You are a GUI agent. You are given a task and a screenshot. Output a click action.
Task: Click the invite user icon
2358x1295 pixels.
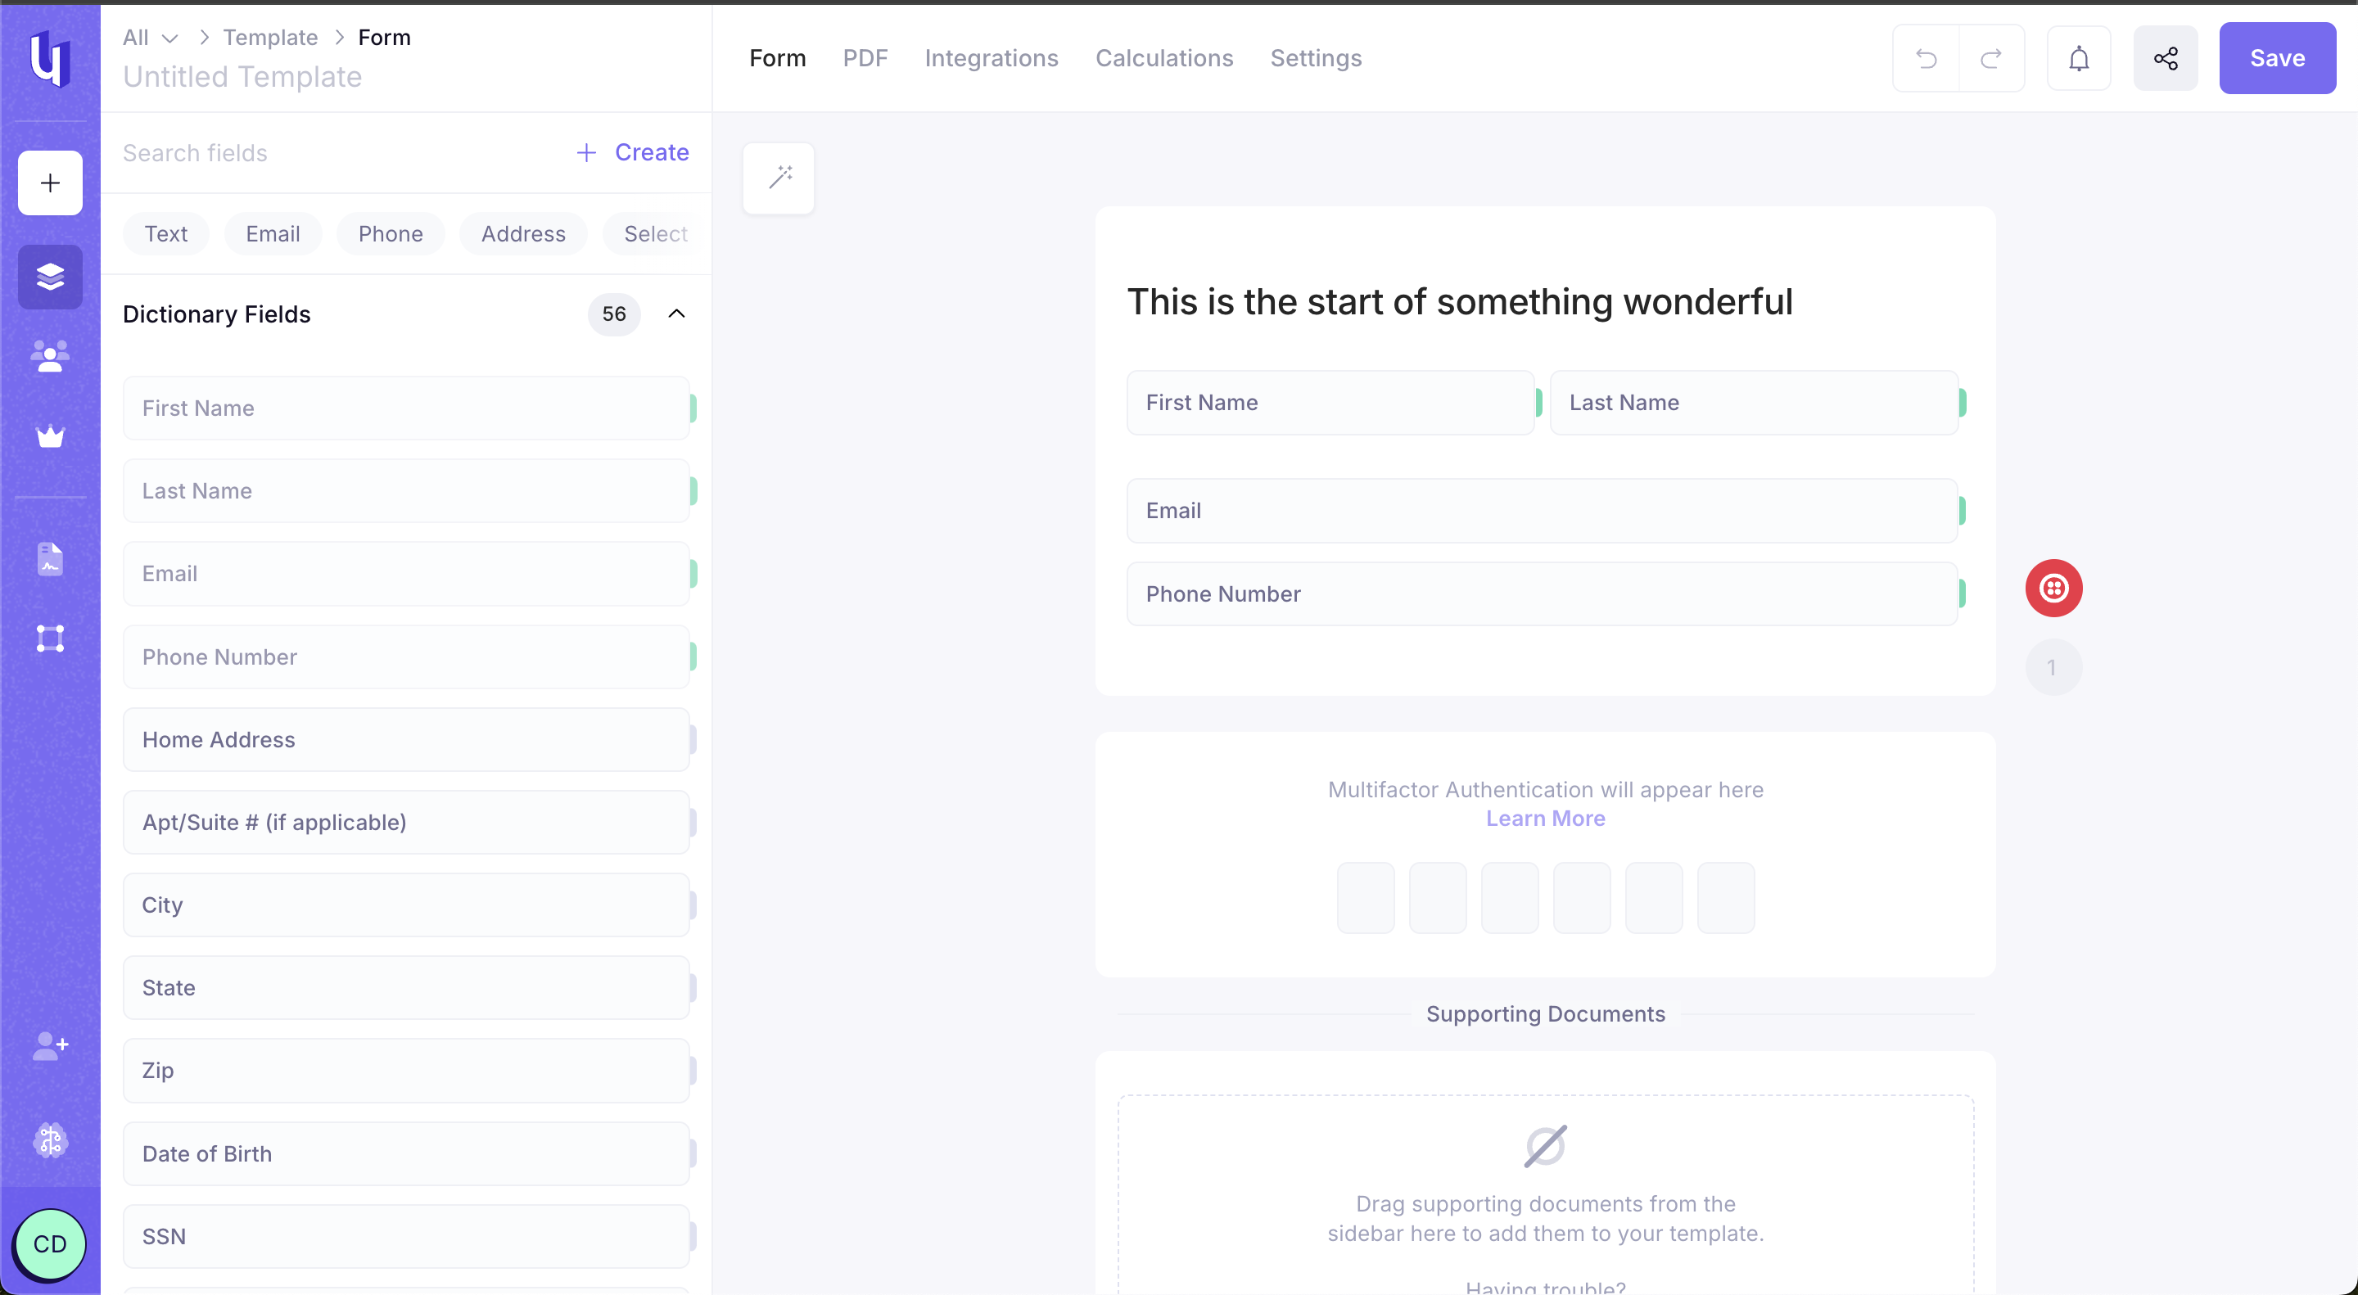click(x=49, y=1047)
